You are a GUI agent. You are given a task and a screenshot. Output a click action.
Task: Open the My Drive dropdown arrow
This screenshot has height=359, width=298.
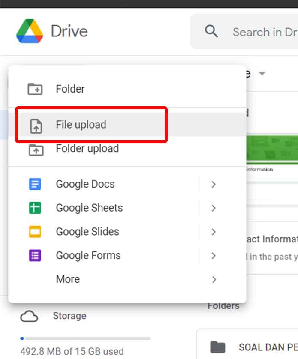tap(262, 73)
